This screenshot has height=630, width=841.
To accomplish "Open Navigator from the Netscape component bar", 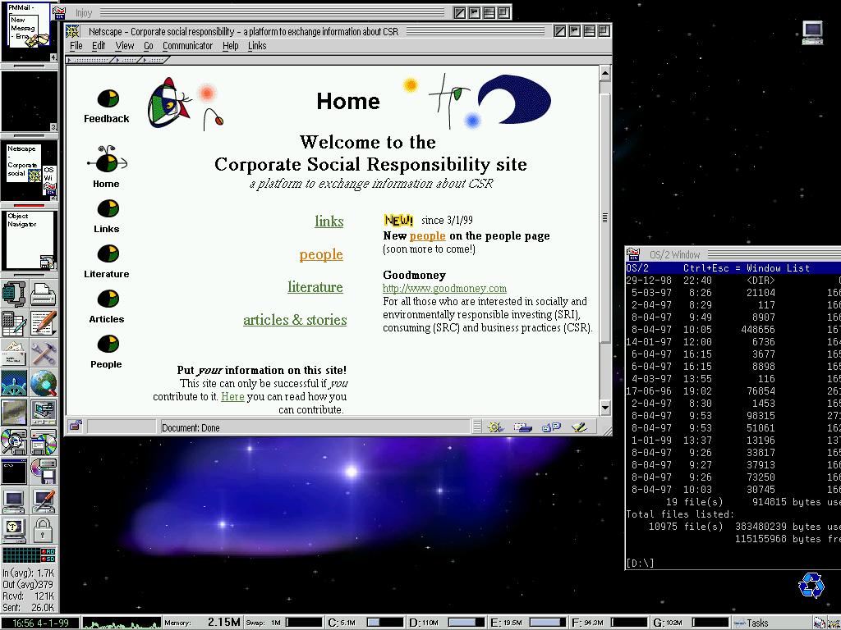I will [495, 427].
